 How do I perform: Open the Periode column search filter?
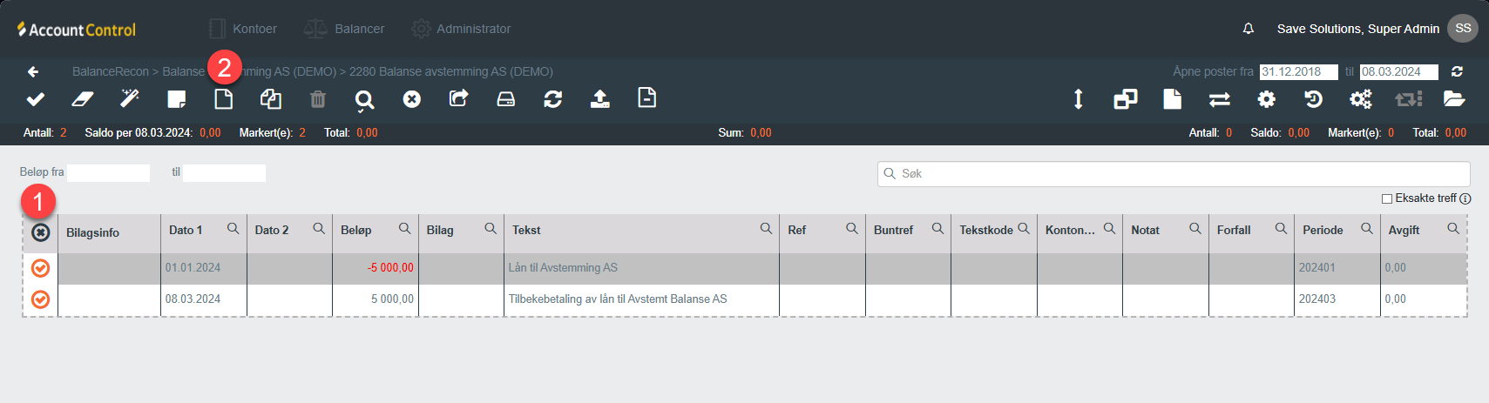[1366, 229]
